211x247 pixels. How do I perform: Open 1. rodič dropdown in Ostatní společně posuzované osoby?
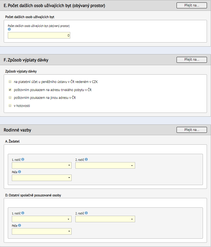[x=42, y=219]
